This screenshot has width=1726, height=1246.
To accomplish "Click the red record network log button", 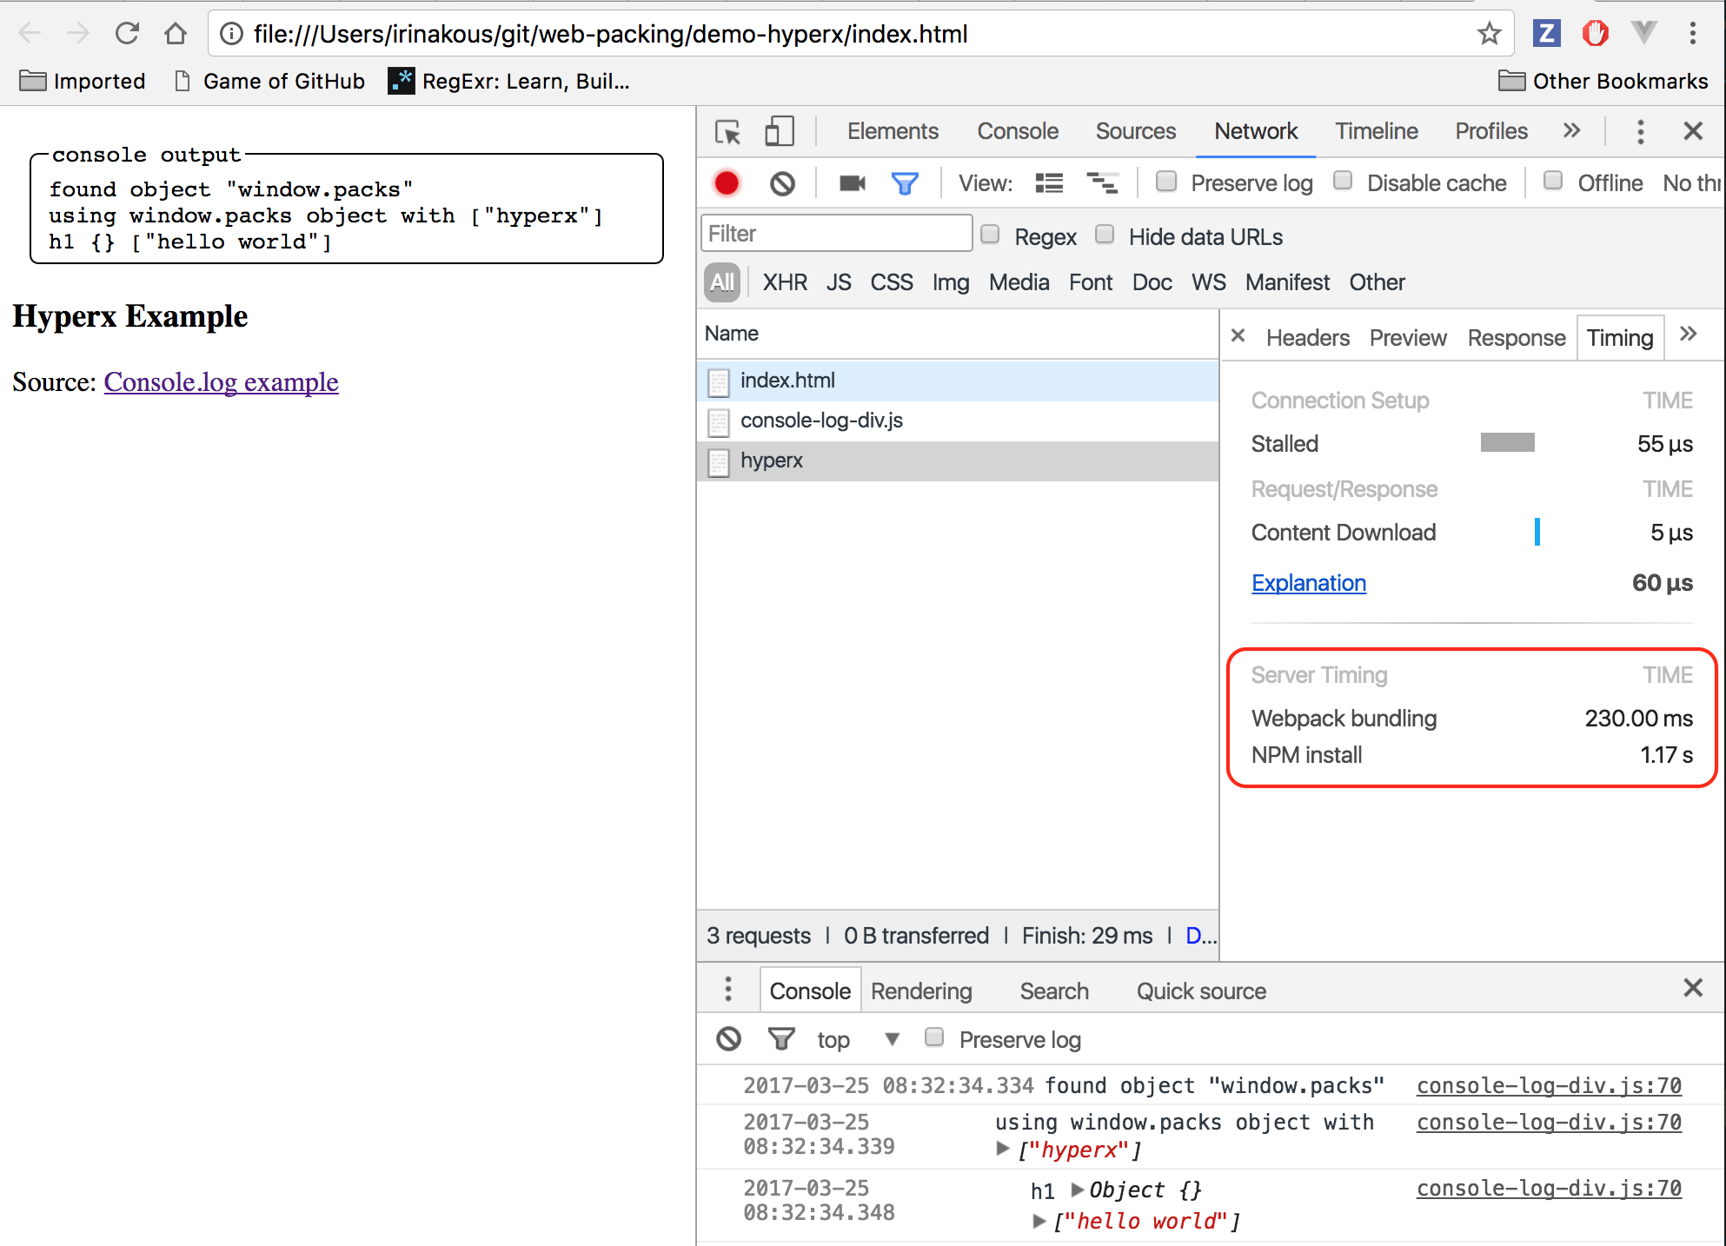I will pos(727,183).
